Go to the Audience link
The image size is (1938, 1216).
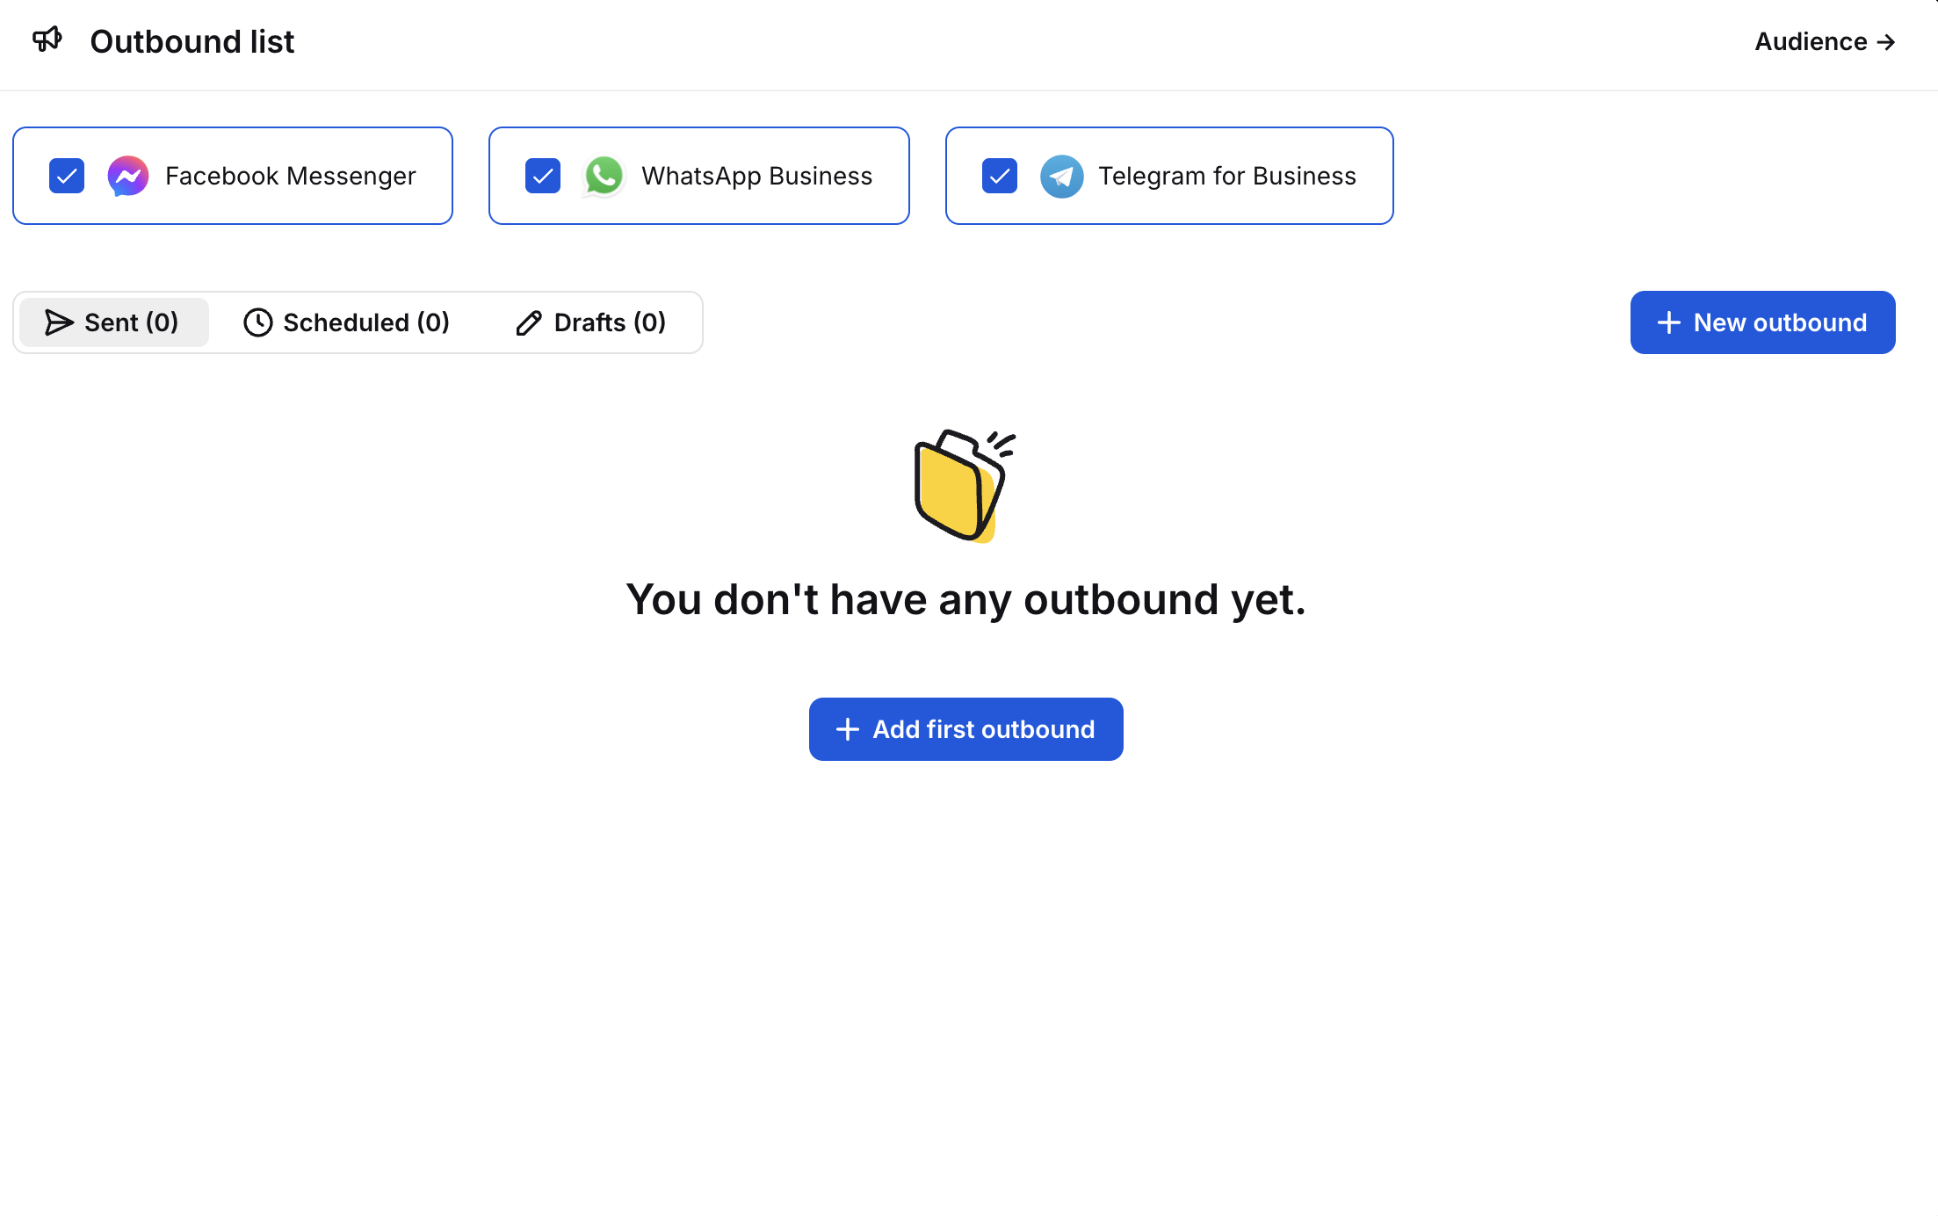click(x=1811, y=42)
